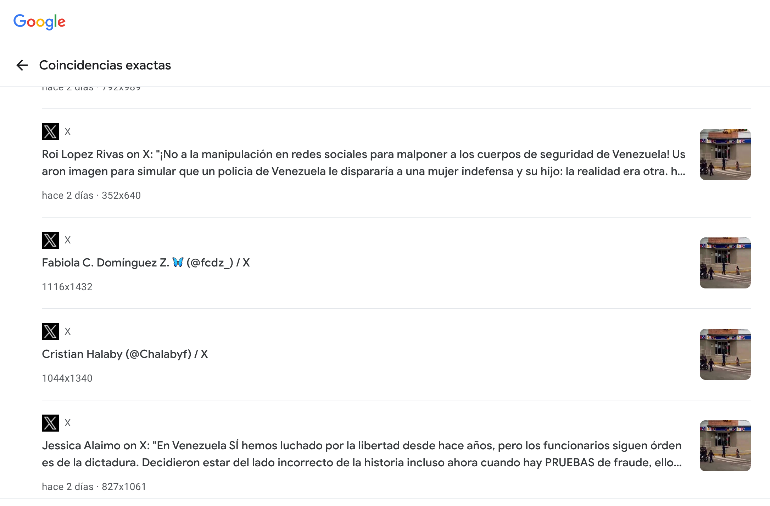Click the X icon beside Cristian Halaby result
This screenshot has width=770, height=506.
click(x=50, y=332)
